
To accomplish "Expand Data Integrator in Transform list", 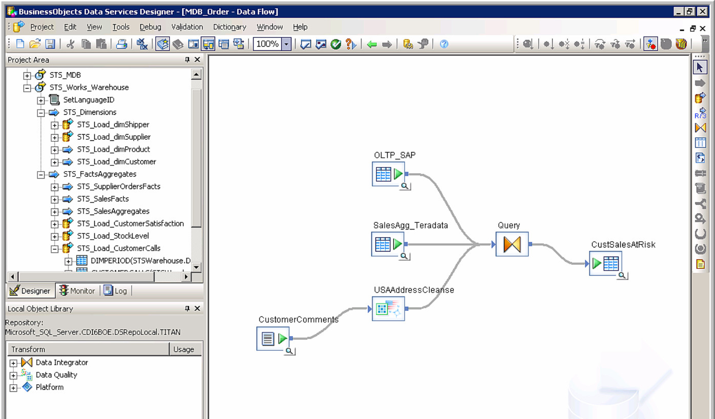I will tap(13, 363).
